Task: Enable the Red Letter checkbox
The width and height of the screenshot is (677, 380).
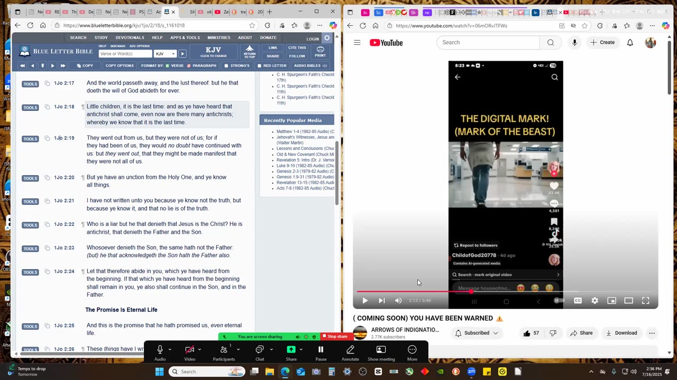Action: tap(259, 66)
